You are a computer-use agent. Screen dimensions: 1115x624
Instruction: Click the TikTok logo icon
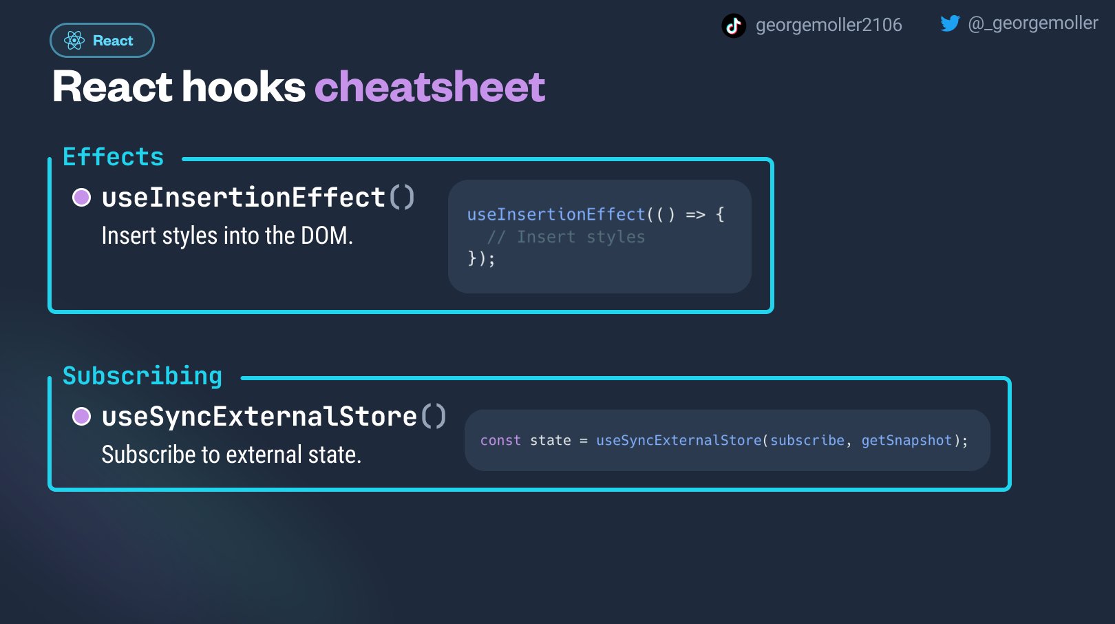(734, 25)
